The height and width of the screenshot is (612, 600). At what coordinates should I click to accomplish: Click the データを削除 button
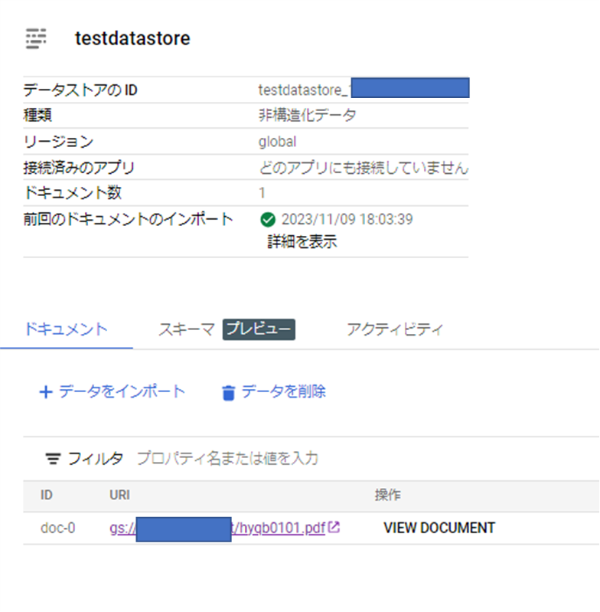click(x=274, y=391)
